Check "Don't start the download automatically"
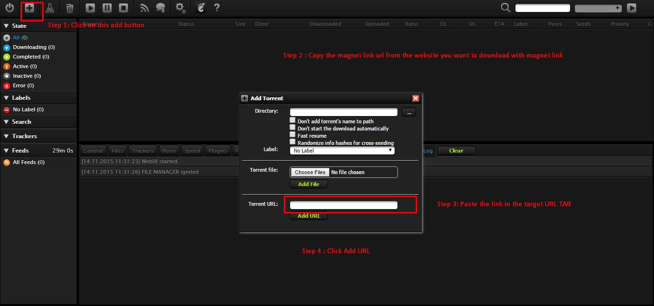This screenshot has height=306, width=654. (292, 128)
